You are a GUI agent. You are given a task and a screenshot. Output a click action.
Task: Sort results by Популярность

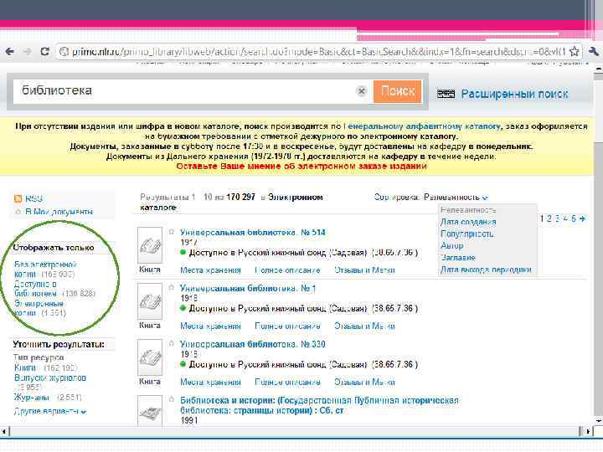tap(466, 234)
